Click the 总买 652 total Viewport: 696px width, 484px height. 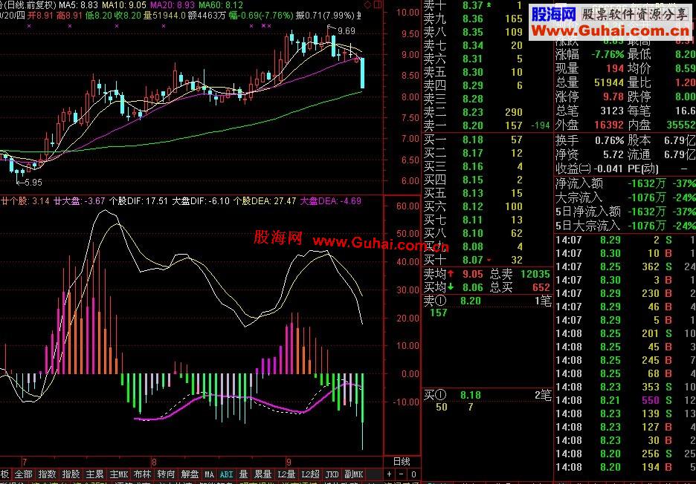520,287
